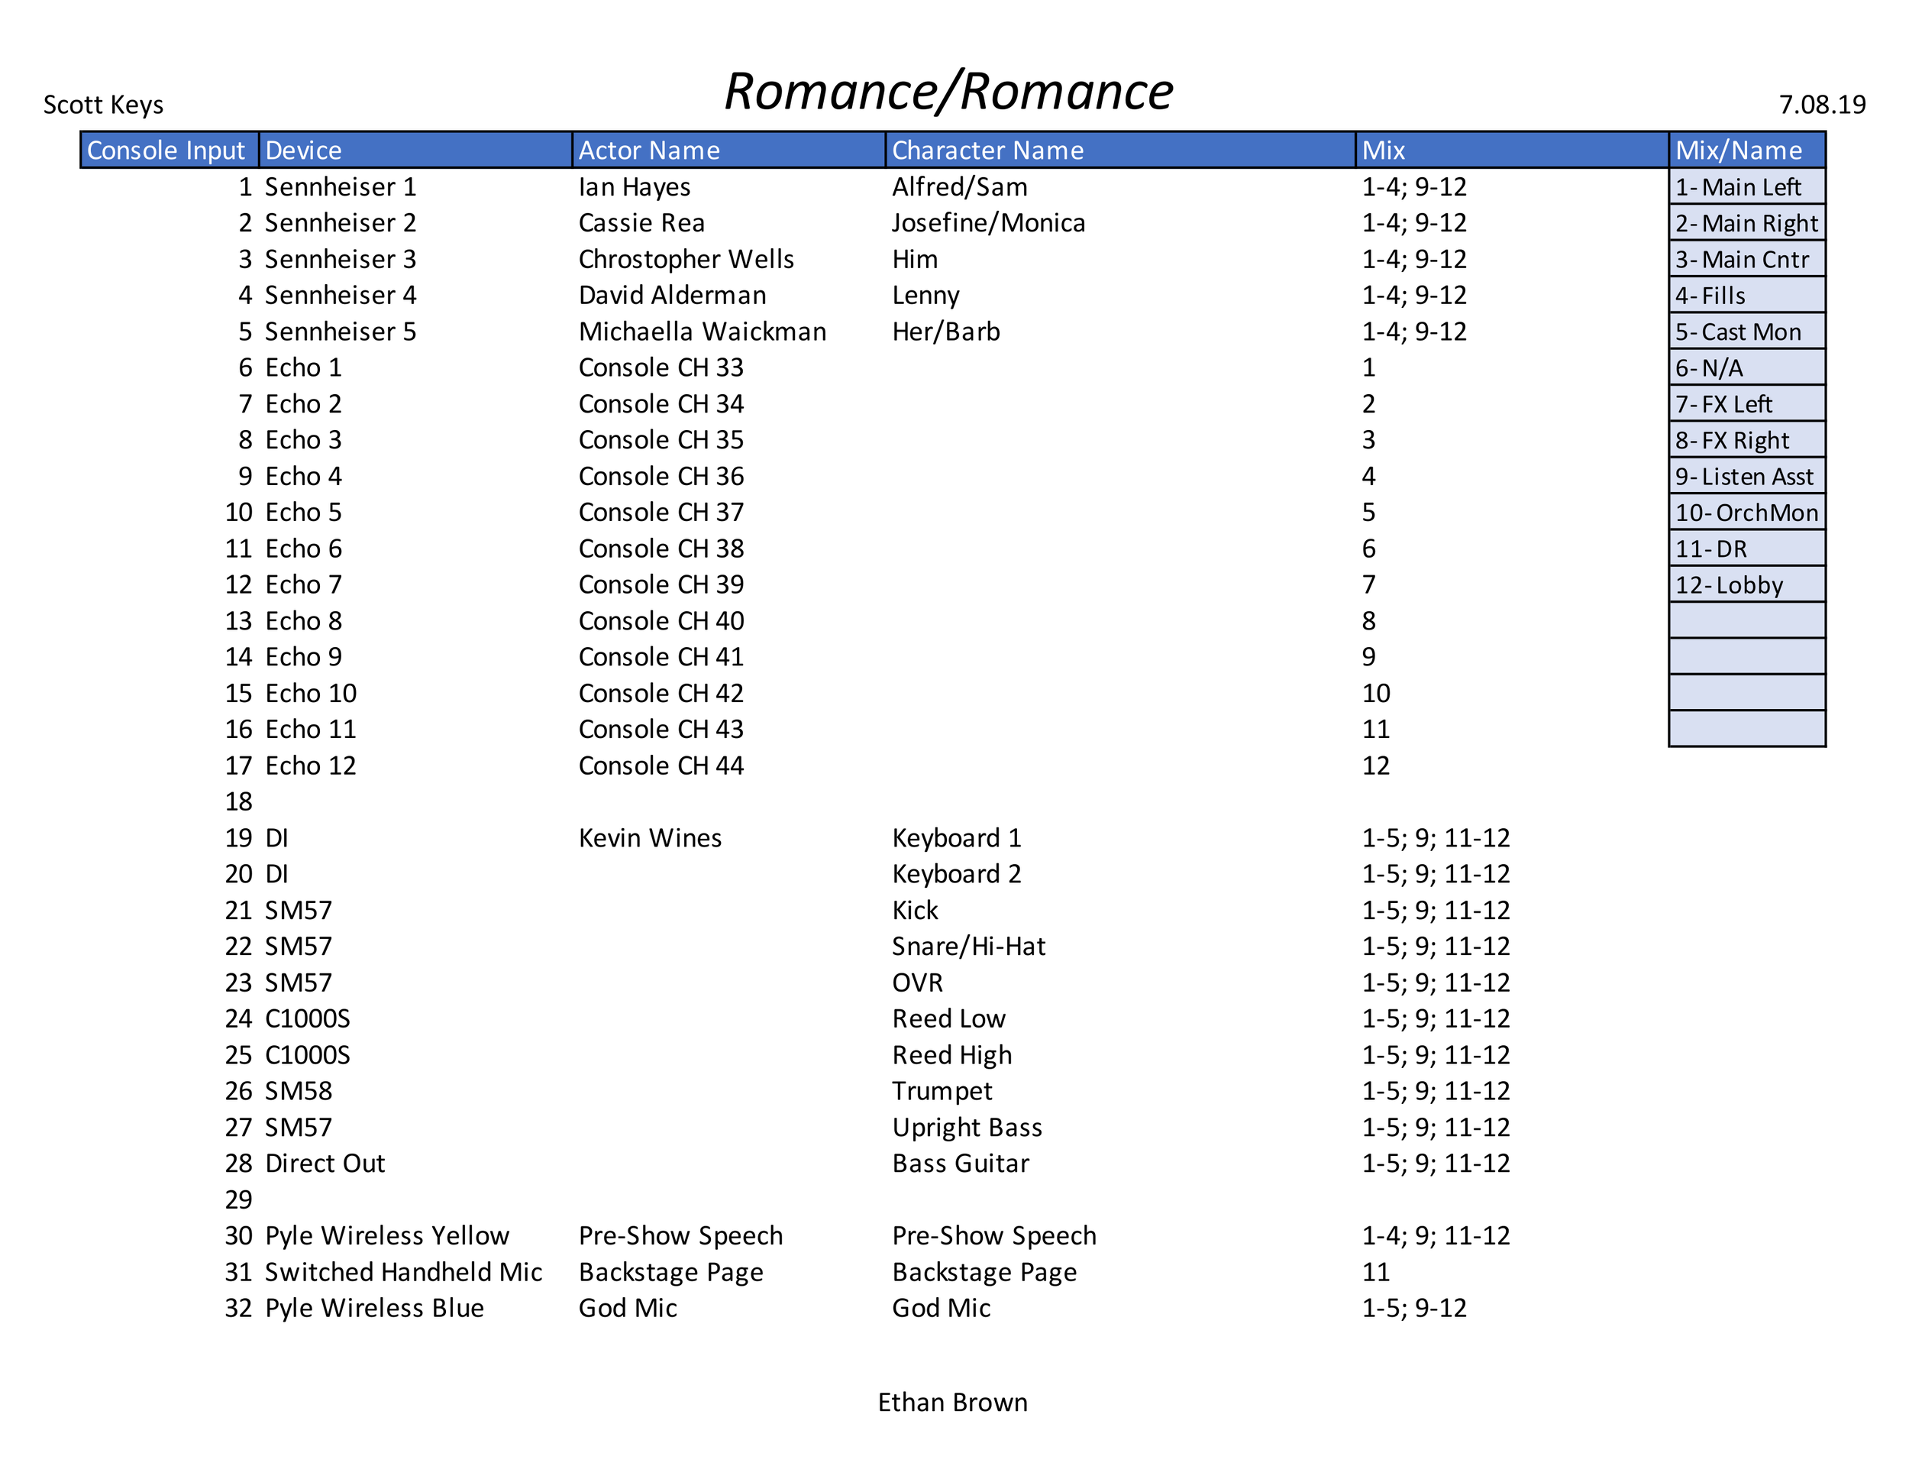The height and width of the screenshot is (1476, 1909).
Task: Click the Character Name column header
Action: click(x=987, y=151)
